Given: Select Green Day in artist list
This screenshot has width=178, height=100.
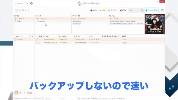Looking at the screenshot, I should pos(90,21).
